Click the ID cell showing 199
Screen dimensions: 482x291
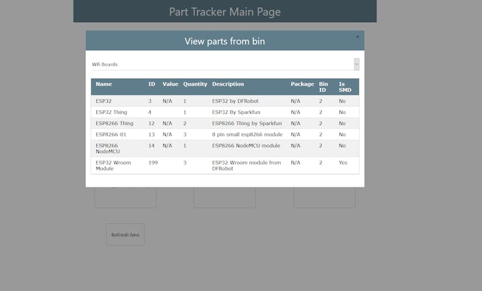click(x=153, y=163)
